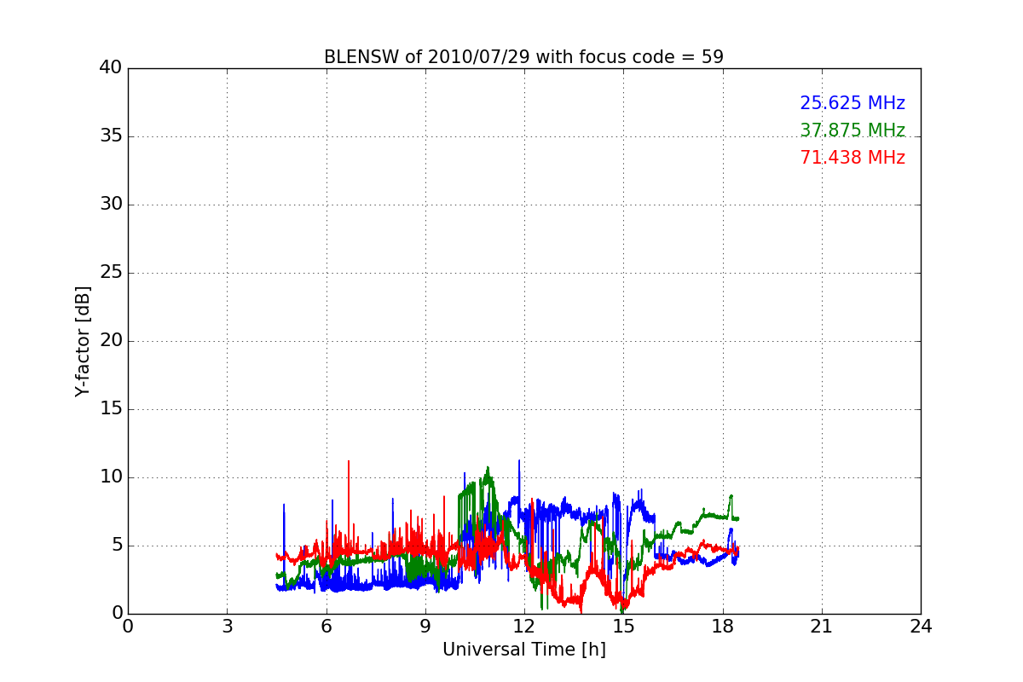This screenshot has height=682, width=1023.
Task: Click the x-axis tick label 6
Action: (326, 627)
